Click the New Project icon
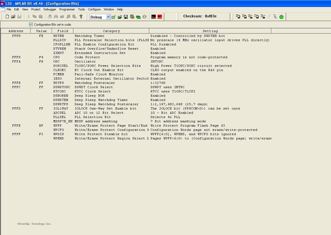 point(114,17)
